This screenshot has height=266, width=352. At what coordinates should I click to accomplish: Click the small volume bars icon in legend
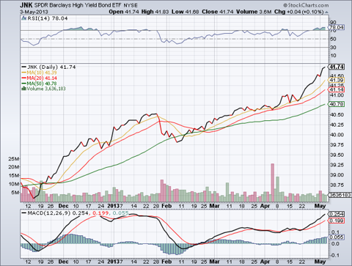click(23, 89)
